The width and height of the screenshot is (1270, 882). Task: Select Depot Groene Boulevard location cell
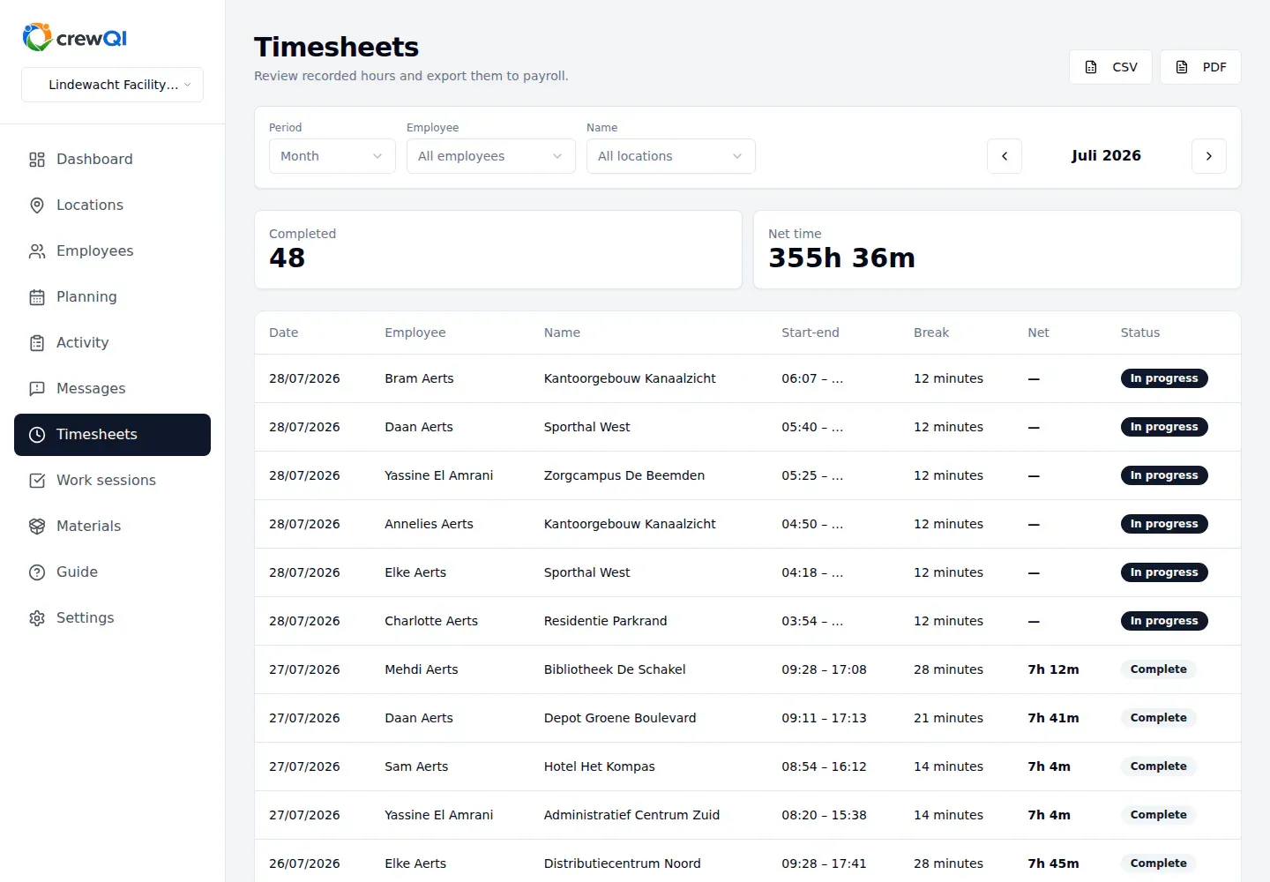[620, 718]
